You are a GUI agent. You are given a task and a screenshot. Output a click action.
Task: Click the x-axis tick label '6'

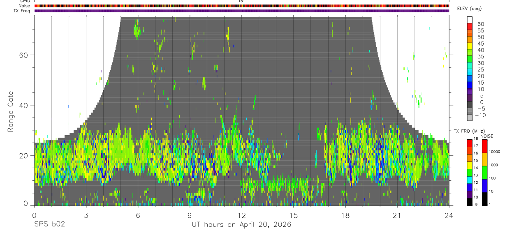138,215
